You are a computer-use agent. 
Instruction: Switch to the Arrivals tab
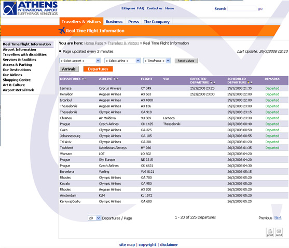tap(69, 69)
